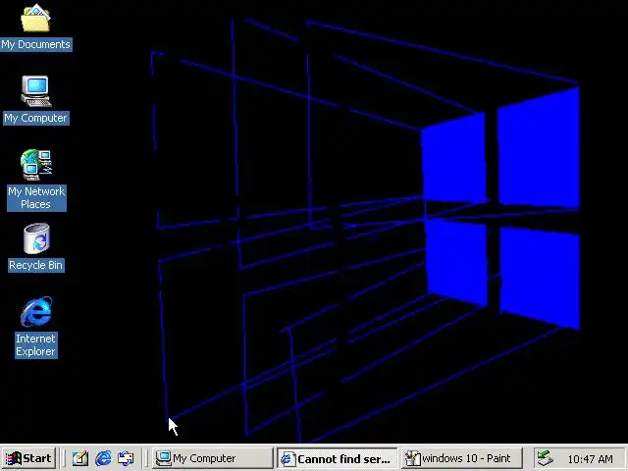Switch to the windows 10 - Paint taskbar window
The width and height of the screenshot is (628, 471).
click(462, 458)
